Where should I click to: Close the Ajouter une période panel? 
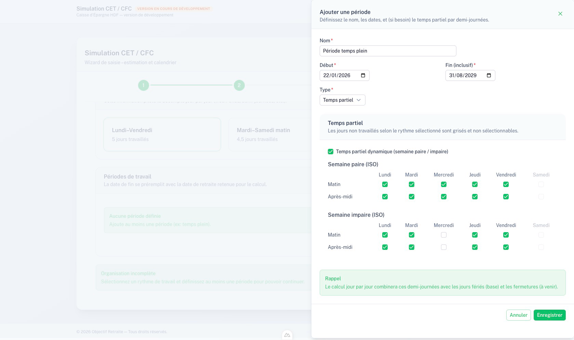tap(560, 14)
